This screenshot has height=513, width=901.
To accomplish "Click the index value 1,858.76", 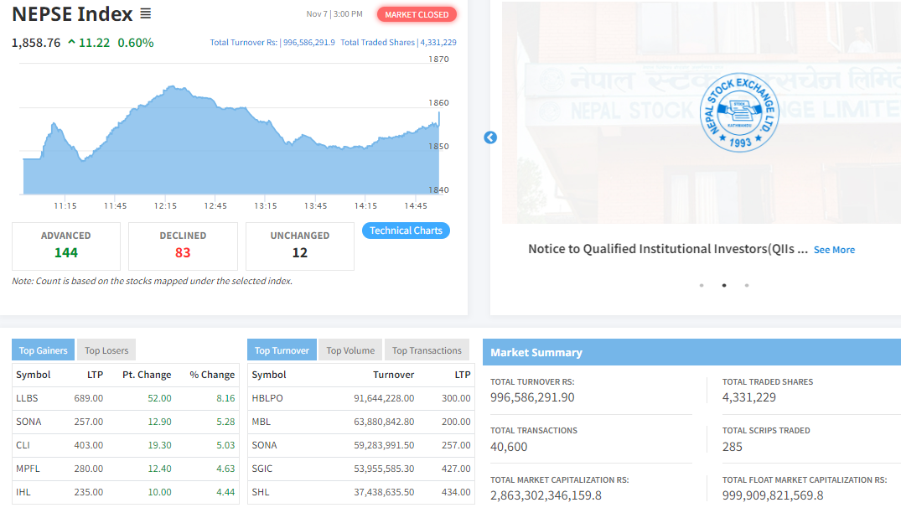I will pos(36,43).
